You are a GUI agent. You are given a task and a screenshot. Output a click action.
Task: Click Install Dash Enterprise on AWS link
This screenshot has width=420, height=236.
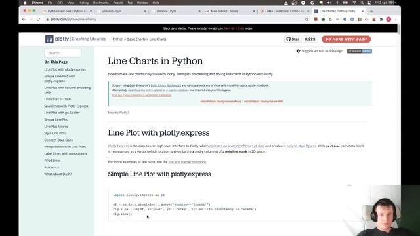click(264, 102)
